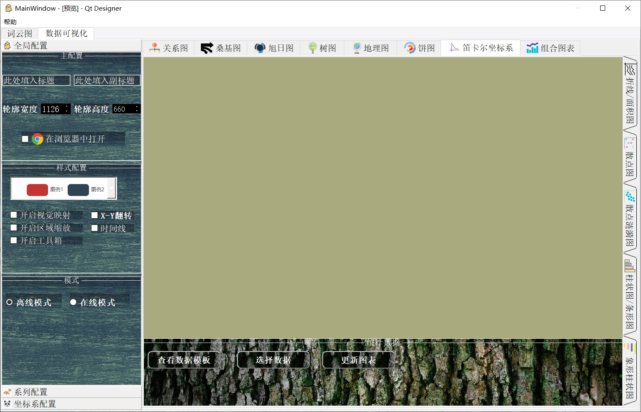Click the 旭日图 tab icon
This screenshot has height=412, width=641.
260,48
